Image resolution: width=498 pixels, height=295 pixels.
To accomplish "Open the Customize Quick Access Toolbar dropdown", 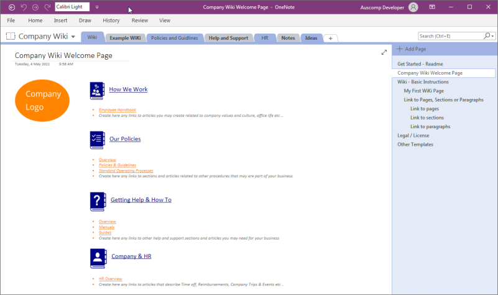I will (x=97, y=7).
